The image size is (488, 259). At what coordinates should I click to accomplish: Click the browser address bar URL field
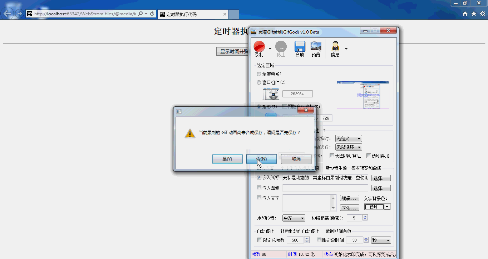pyautogui.click(x=85, y=14)
